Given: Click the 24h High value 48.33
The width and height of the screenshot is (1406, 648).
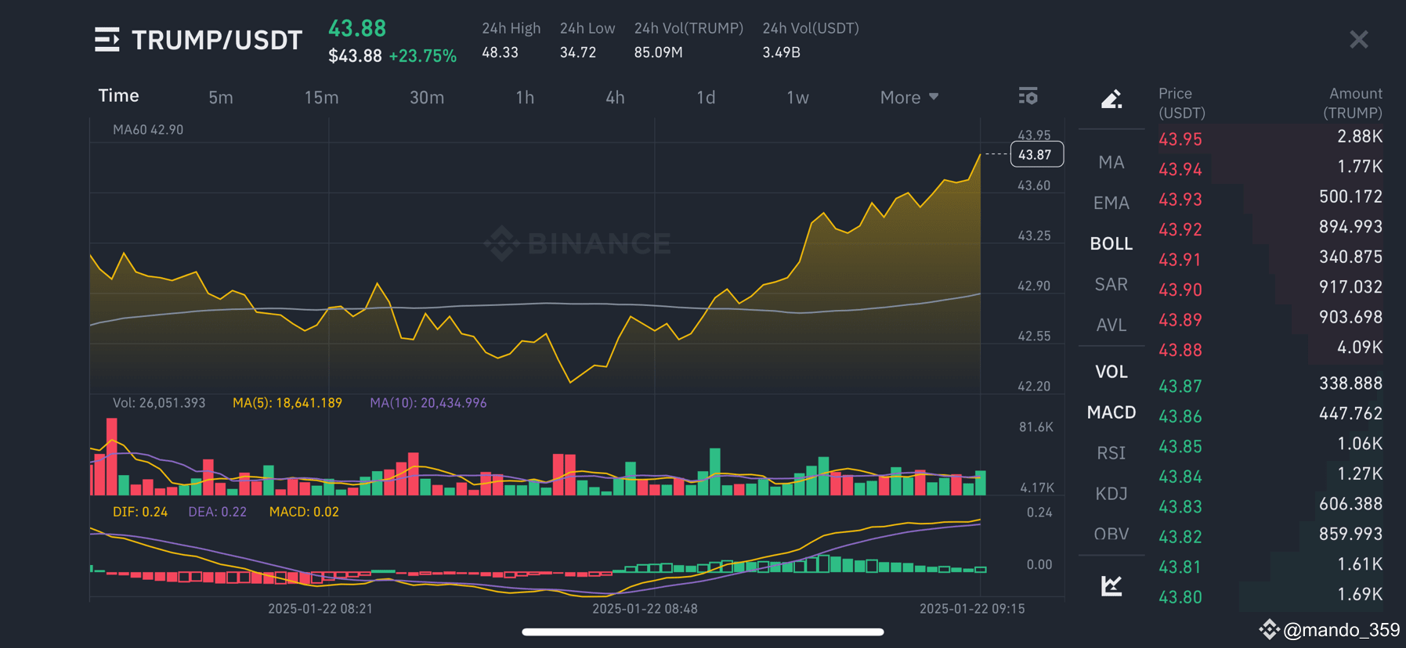Looking at the screenshot, I should pyautogui.click(x=500, y=52).
